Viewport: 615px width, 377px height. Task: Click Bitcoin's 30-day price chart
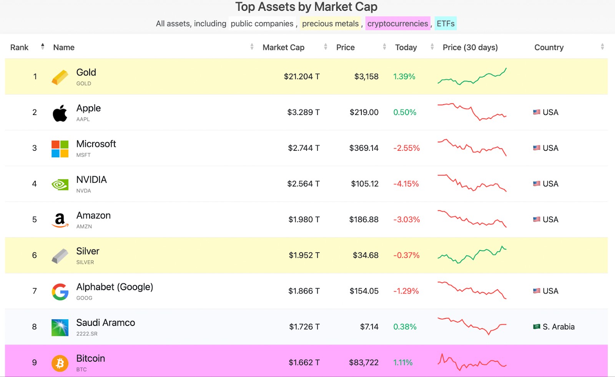(x=472, y=362)
